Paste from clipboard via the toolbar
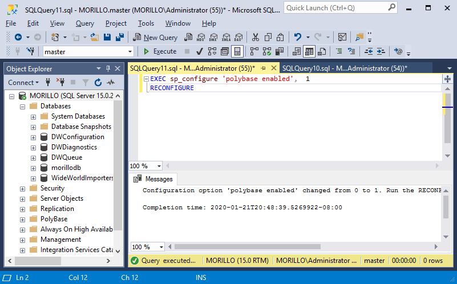The width and height of the screenshot is (457, 284). pos(280,37)
